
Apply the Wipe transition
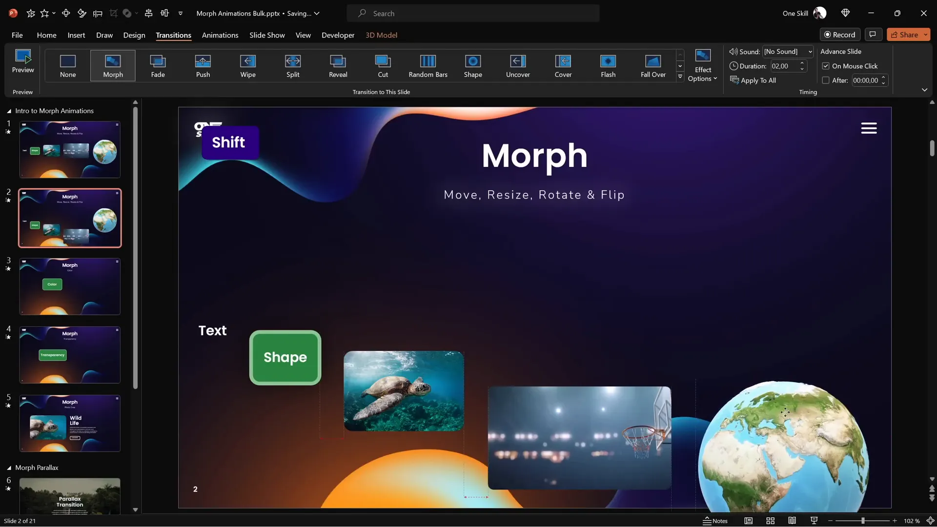pos(248,66)
